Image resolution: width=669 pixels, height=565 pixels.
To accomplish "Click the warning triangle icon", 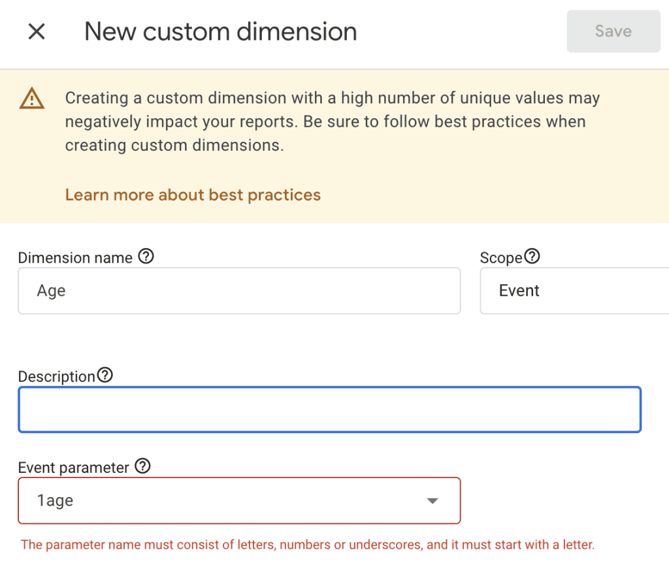I will tap(31, 97).
